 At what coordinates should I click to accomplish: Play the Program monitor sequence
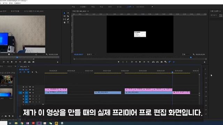140,62
